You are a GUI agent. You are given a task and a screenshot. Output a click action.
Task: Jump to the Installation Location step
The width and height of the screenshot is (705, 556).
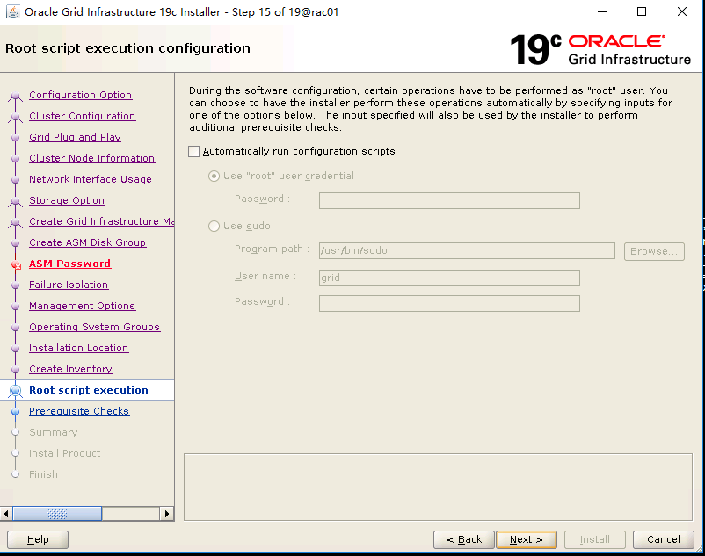79,348
